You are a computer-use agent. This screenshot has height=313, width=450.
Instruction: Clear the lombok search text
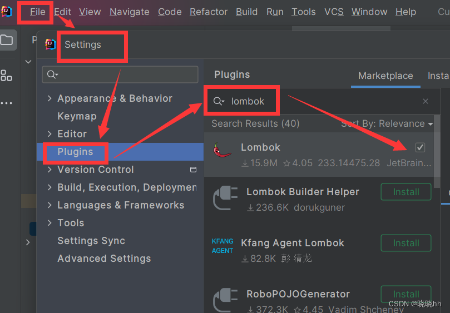pyautogui.click(x=426, y=101)
